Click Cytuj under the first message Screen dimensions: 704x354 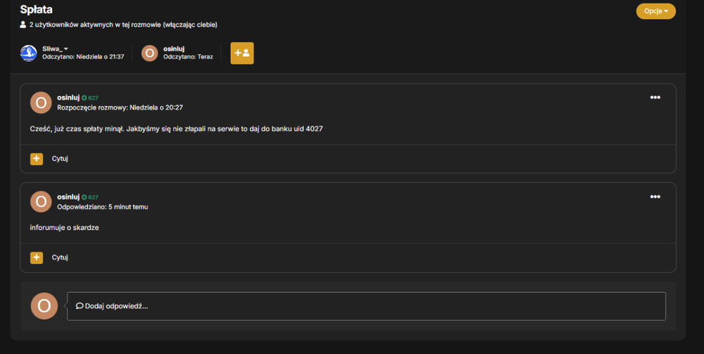click(x=60, y=159)
